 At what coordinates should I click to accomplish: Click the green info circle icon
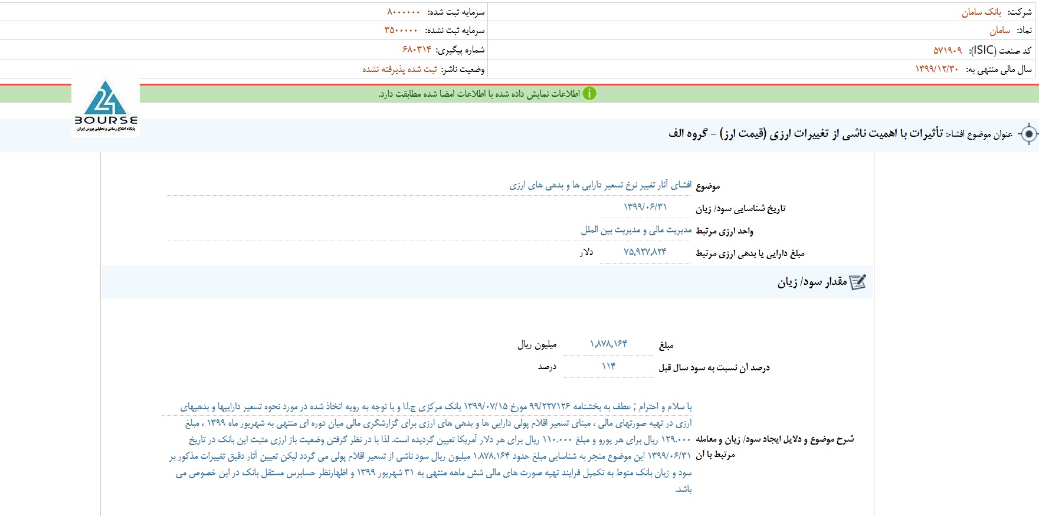589,94
